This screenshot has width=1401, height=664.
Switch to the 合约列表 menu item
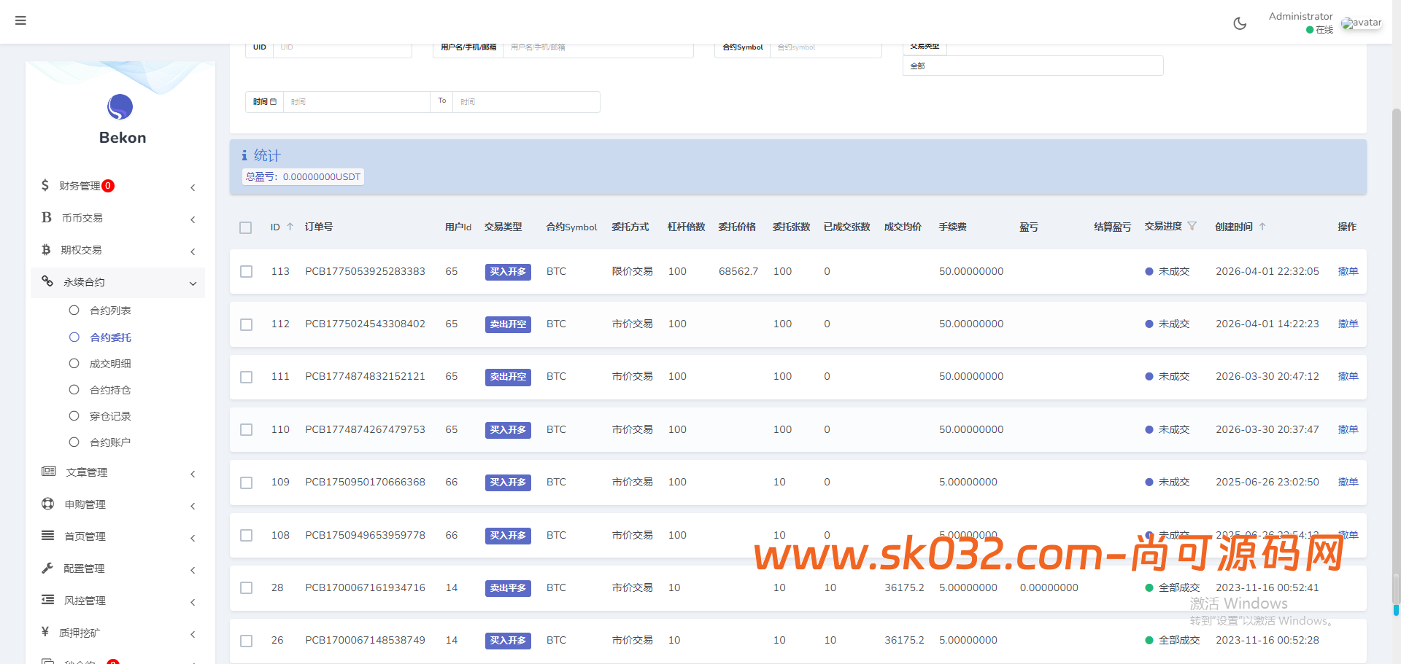coord(109,310)
